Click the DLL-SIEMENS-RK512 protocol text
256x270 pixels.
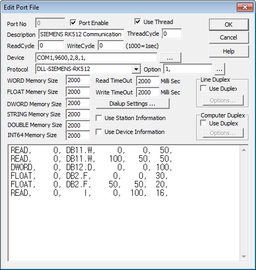[x=63, y=69]
